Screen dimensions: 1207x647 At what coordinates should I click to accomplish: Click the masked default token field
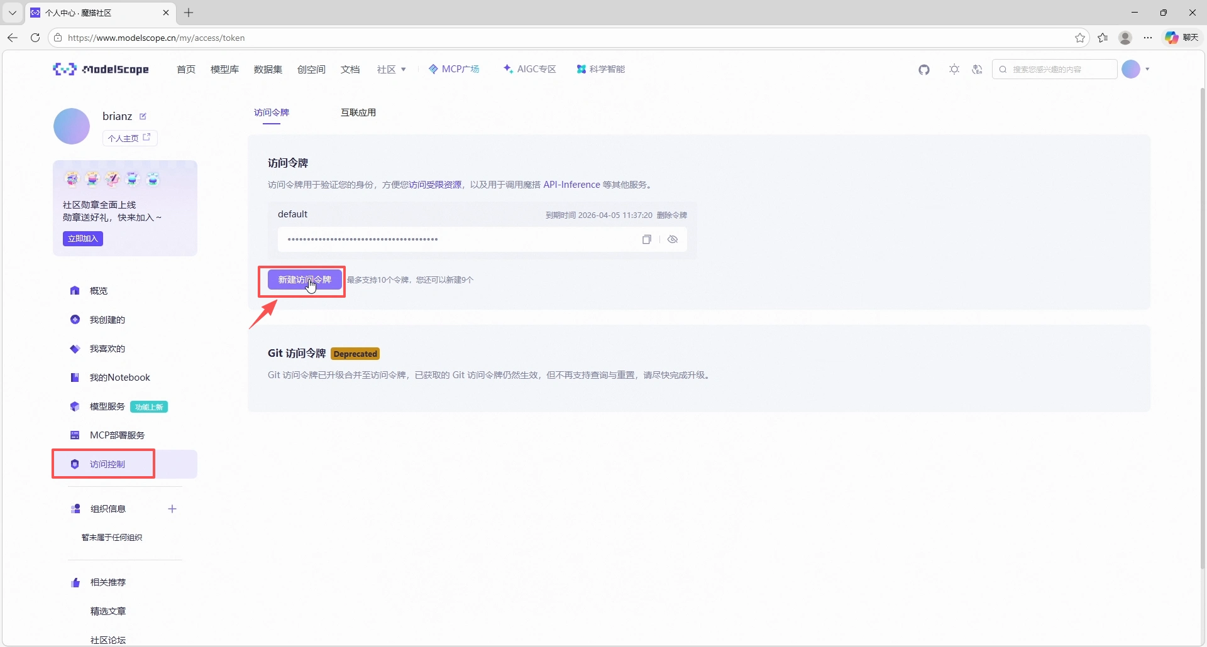click(x=482, y=239)
